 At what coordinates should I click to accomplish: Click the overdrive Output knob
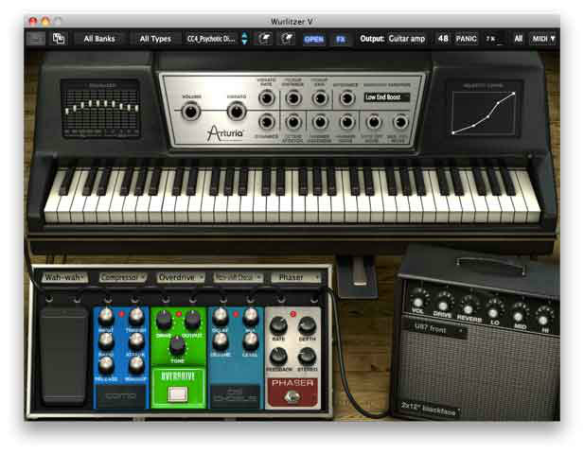click(x=192, y=320)
